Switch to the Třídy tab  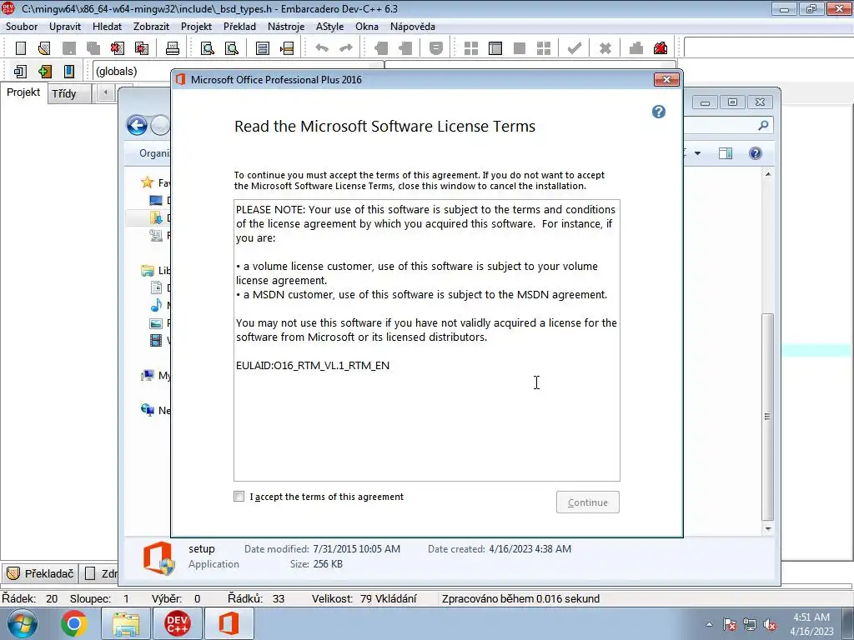click(x=69, y=93)
